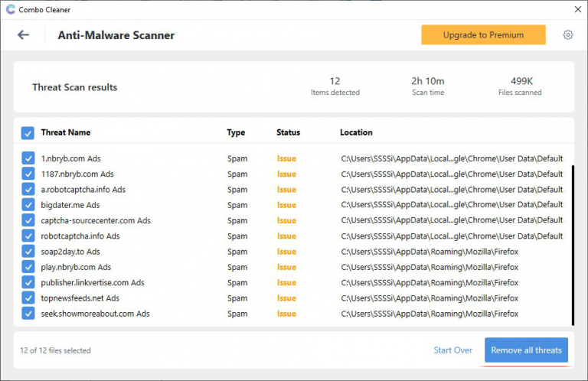Viewport: 588px width, 381px height.
Task: Click Issue status for robotcaptcha.info Ads
Action: [x=286, y=236]
